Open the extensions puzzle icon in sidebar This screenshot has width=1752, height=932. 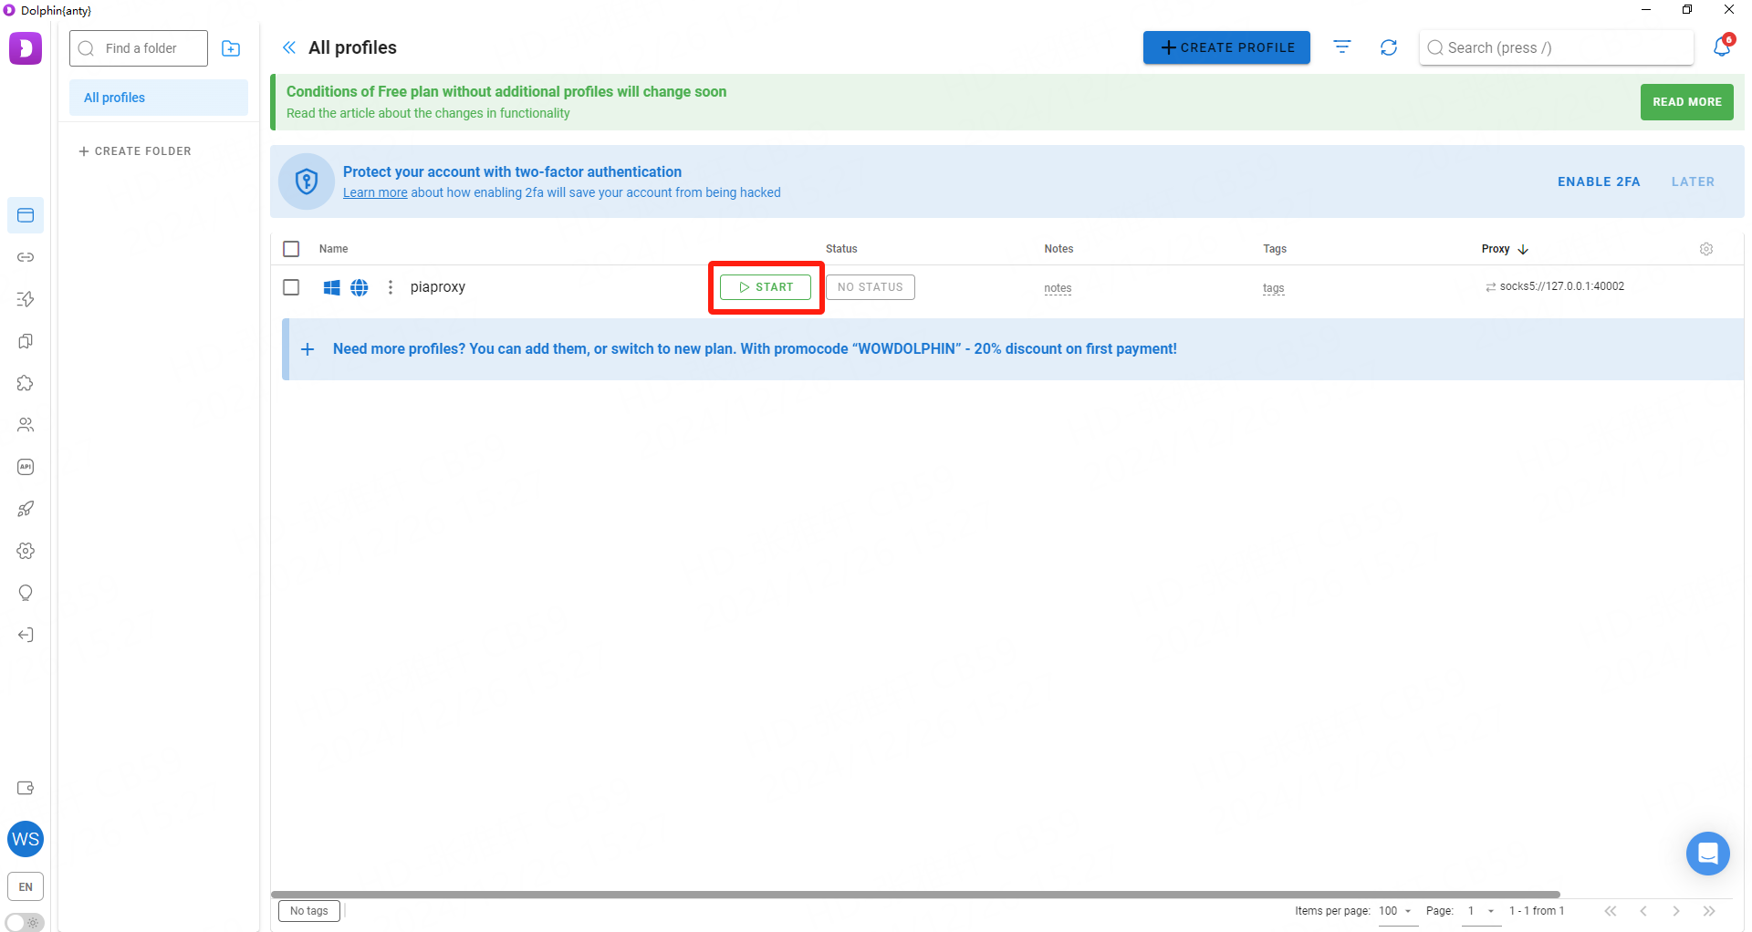pyautogui.click(x=26, y=383)
